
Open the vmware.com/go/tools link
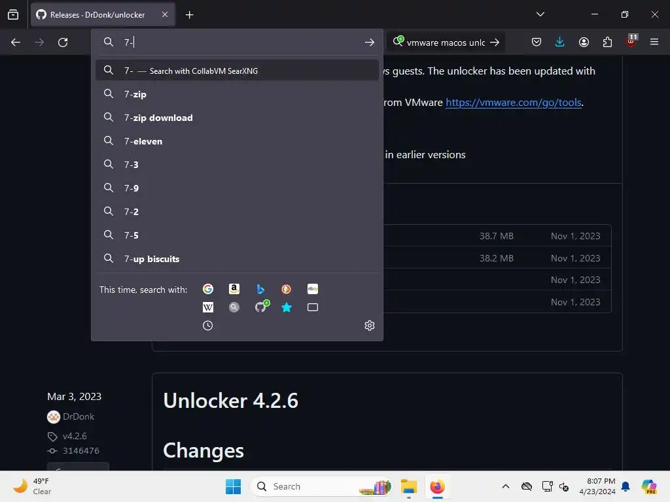(513, 103)
